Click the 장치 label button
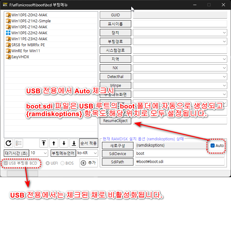 (115, 32)
